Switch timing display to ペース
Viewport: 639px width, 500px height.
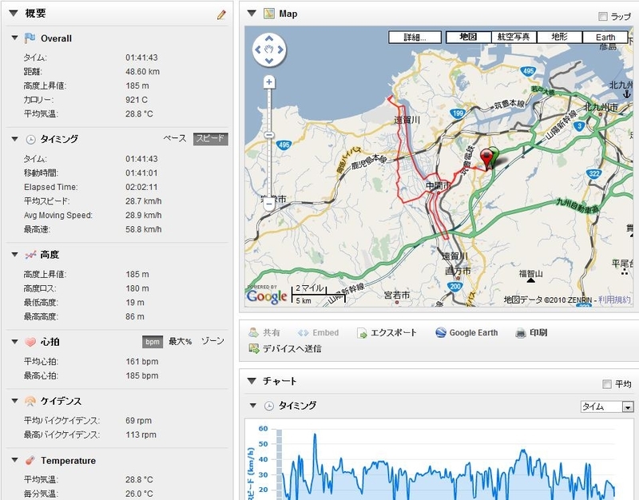tap(174, 138)
